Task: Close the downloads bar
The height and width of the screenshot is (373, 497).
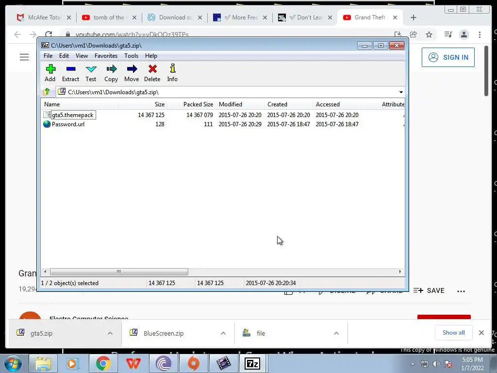Action: point(481,333)
